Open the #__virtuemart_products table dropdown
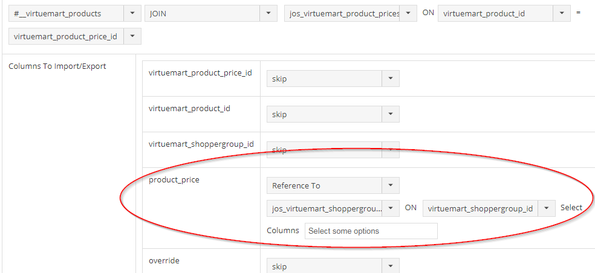The height and width of the screenshot is (273, 595). [75, 14]
